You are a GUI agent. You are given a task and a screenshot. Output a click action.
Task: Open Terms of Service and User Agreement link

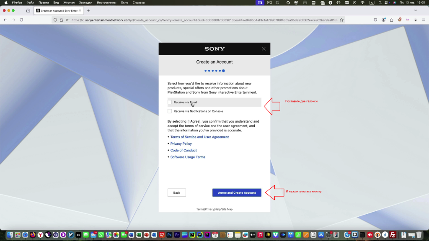(199, 137)
